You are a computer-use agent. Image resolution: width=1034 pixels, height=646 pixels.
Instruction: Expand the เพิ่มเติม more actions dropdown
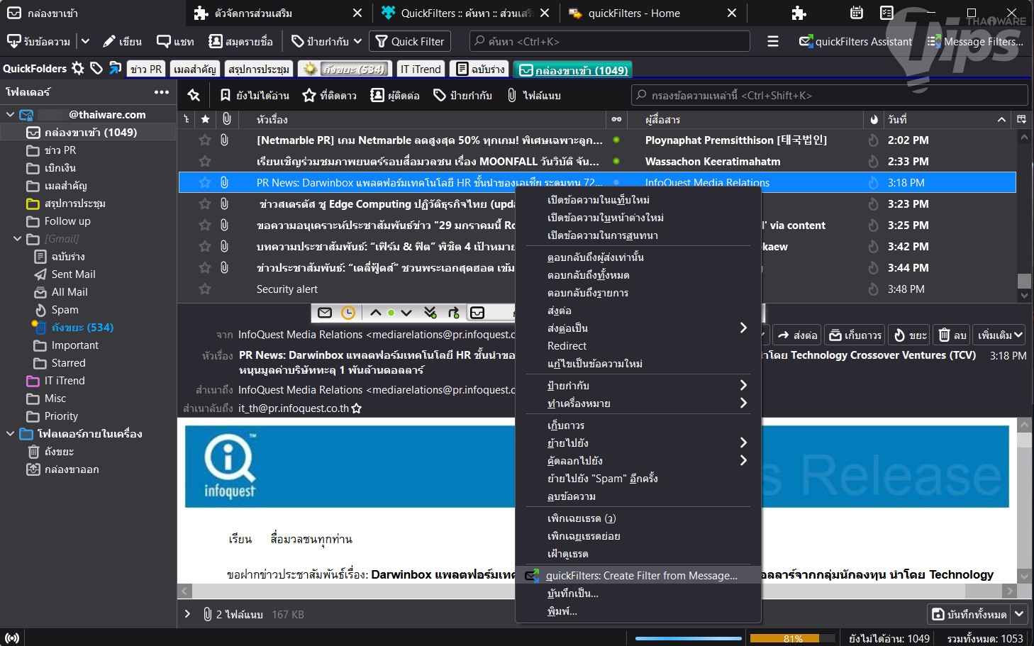(x=999, y=335)
